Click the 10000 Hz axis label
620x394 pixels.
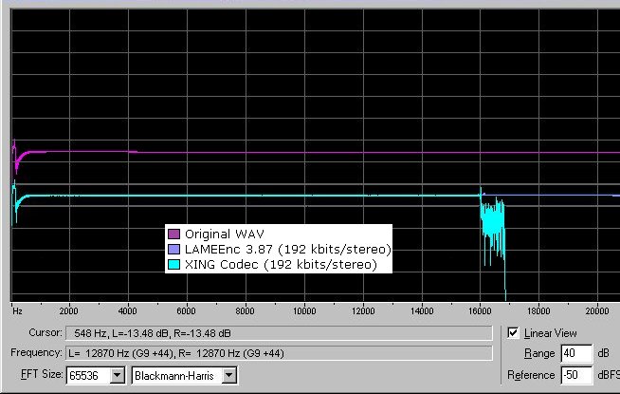304,310
